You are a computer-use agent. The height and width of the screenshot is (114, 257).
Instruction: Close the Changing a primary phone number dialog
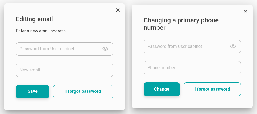click(246, 11)
